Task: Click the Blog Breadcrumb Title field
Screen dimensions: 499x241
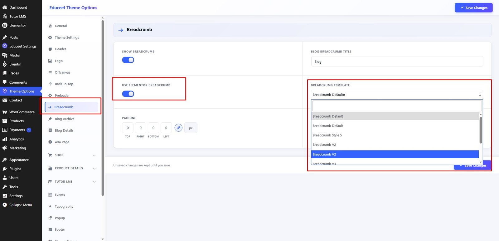Action: [397, 61]
